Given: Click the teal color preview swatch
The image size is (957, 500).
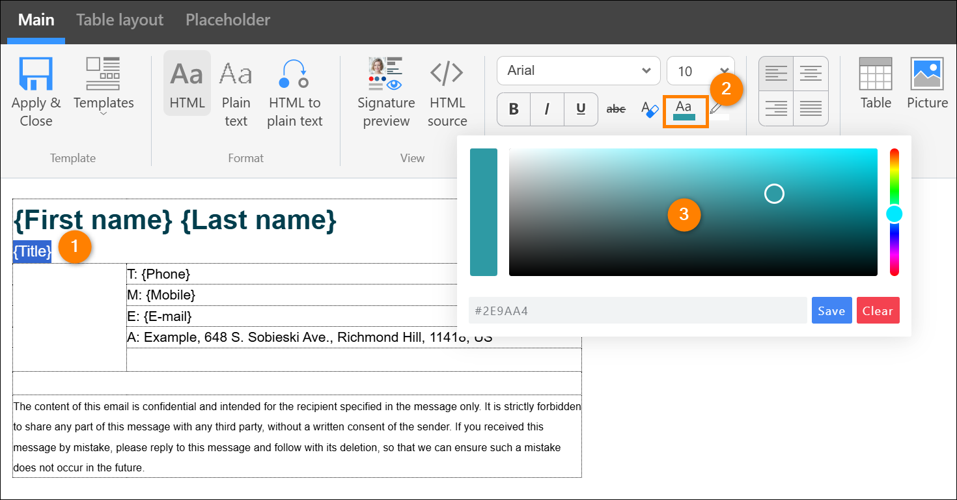Looking at the screenshot, I should (484, 212).
